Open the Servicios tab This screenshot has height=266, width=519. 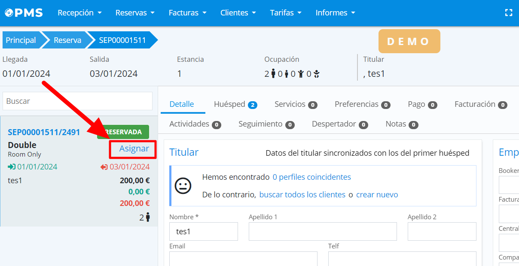(x=296, y=104)
